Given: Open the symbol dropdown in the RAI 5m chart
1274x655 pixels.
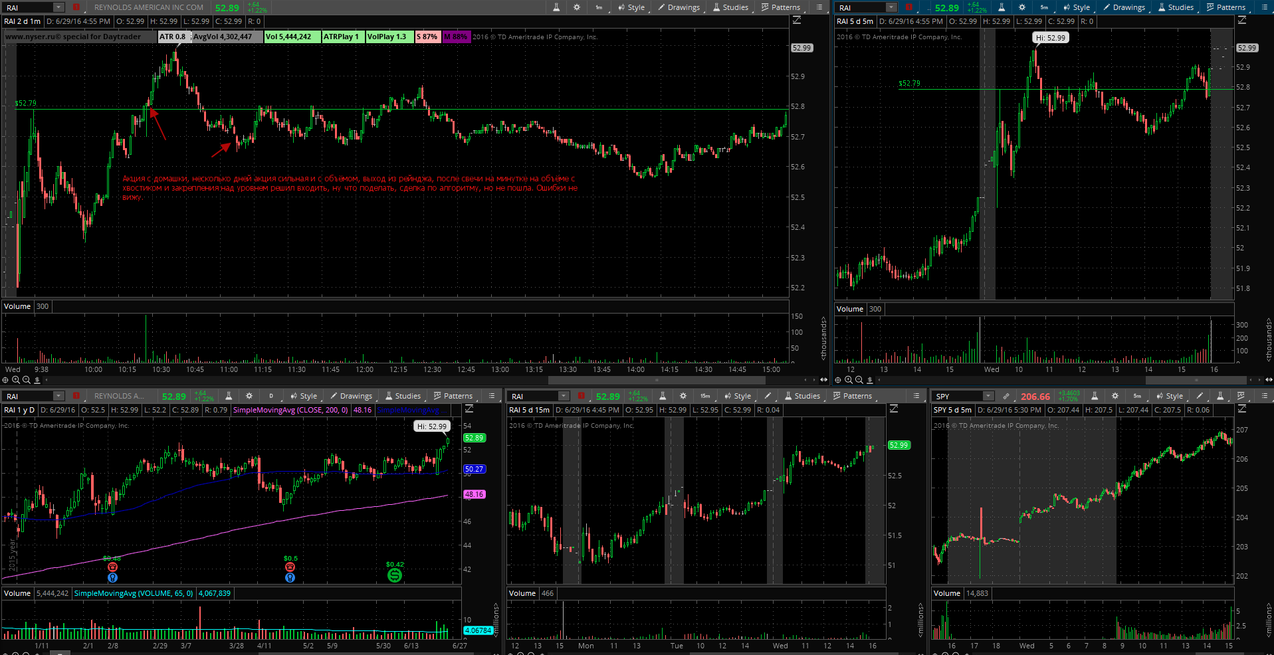Looking at the screenshot, I should pyautogui.click(x=891, y=7).
